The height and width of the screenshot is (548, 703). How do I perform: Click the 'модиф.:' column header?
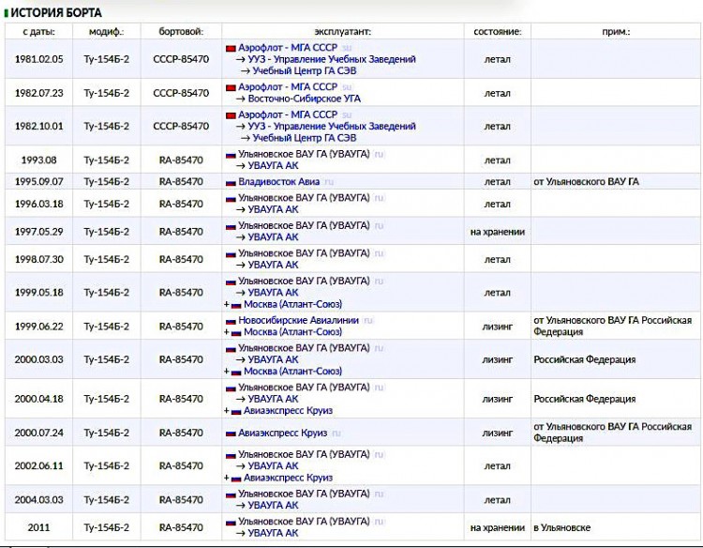point(107,32)
